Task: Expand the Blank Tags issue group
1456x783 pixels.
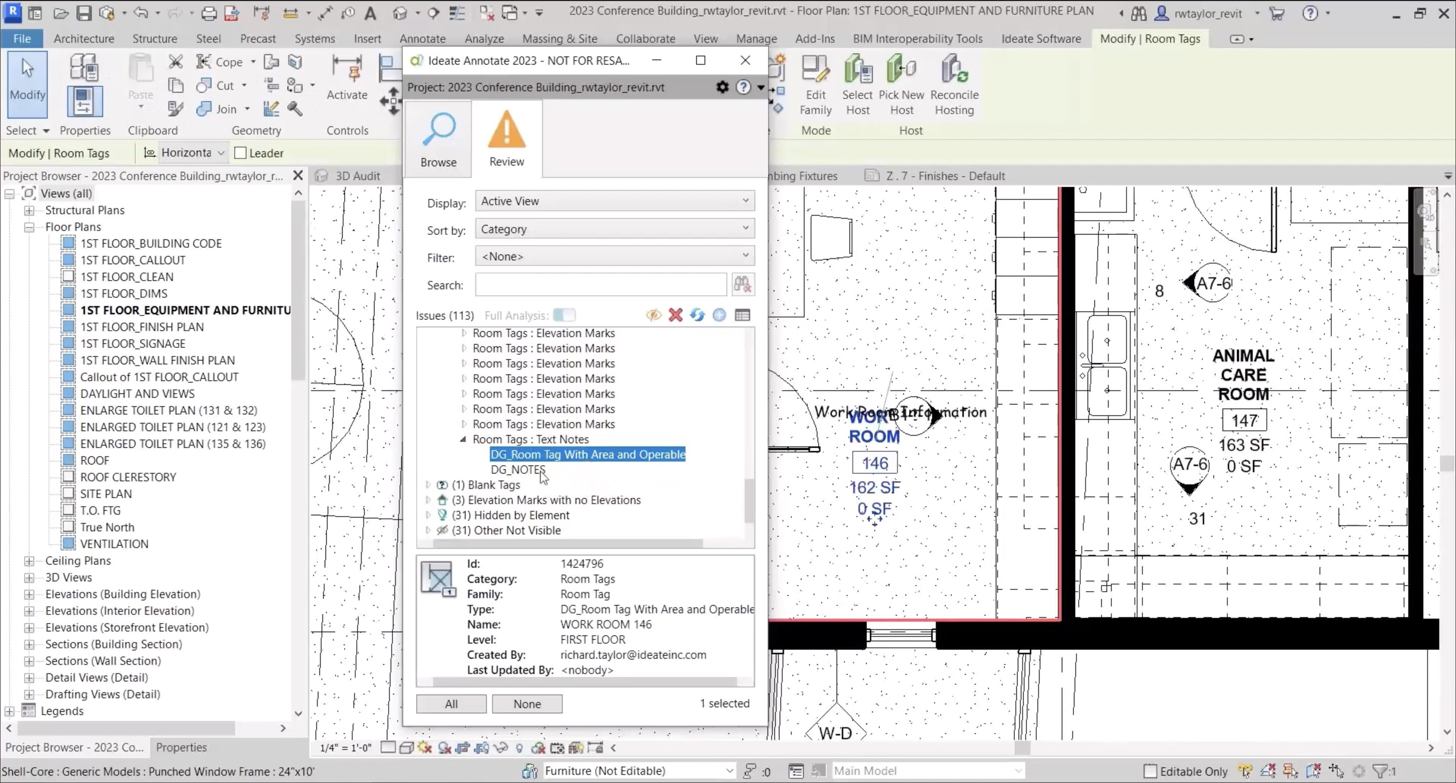Action: [x=428, y=485]
